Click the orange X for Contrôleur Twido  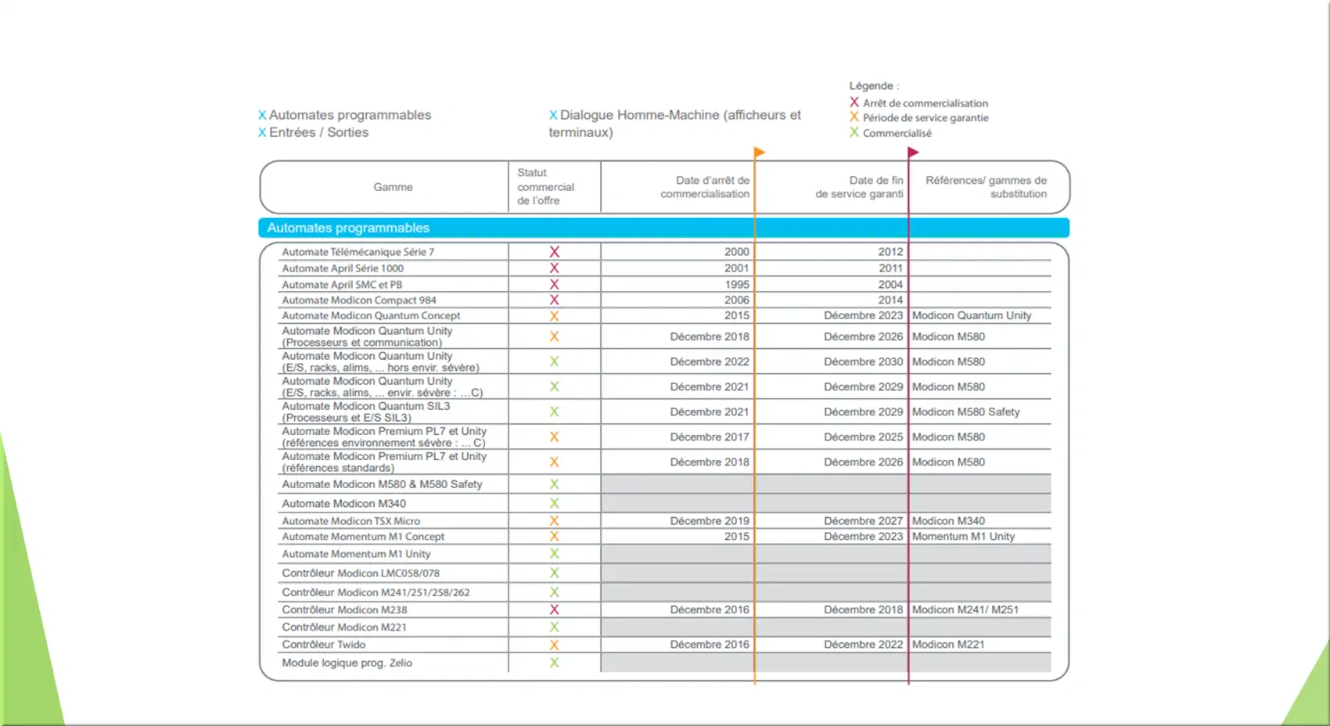point(554,645)
